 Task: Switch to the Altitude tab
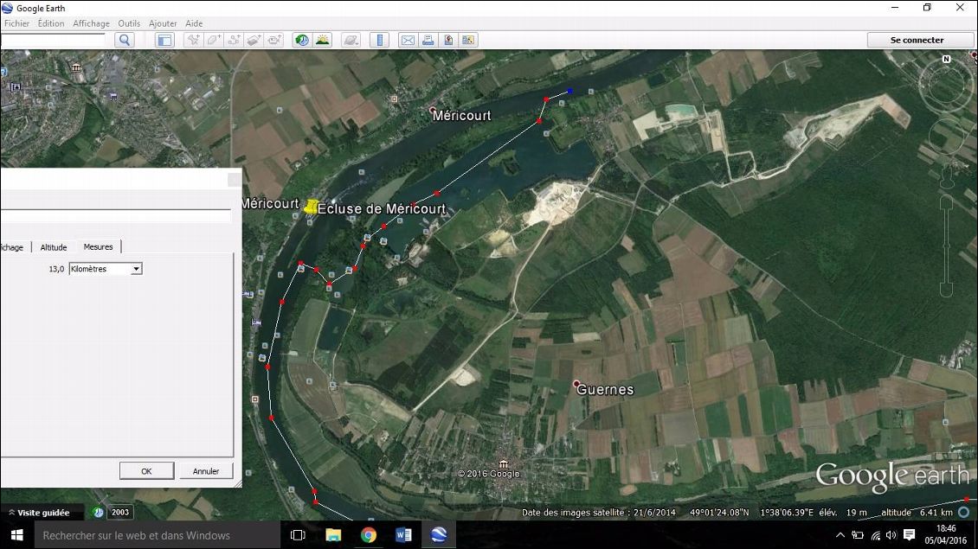coord(54,247)
